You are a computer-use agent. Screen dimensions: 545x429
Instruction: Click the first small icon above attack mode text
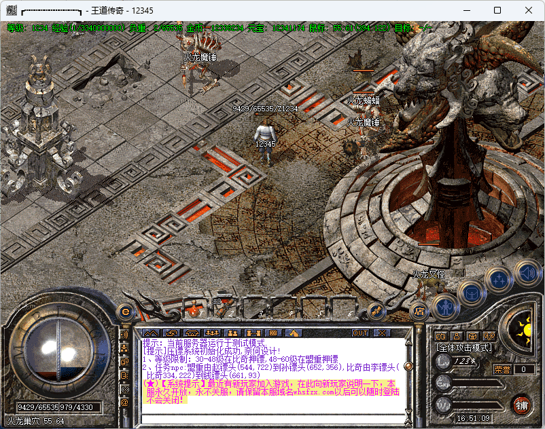click(x=441, y=336)
